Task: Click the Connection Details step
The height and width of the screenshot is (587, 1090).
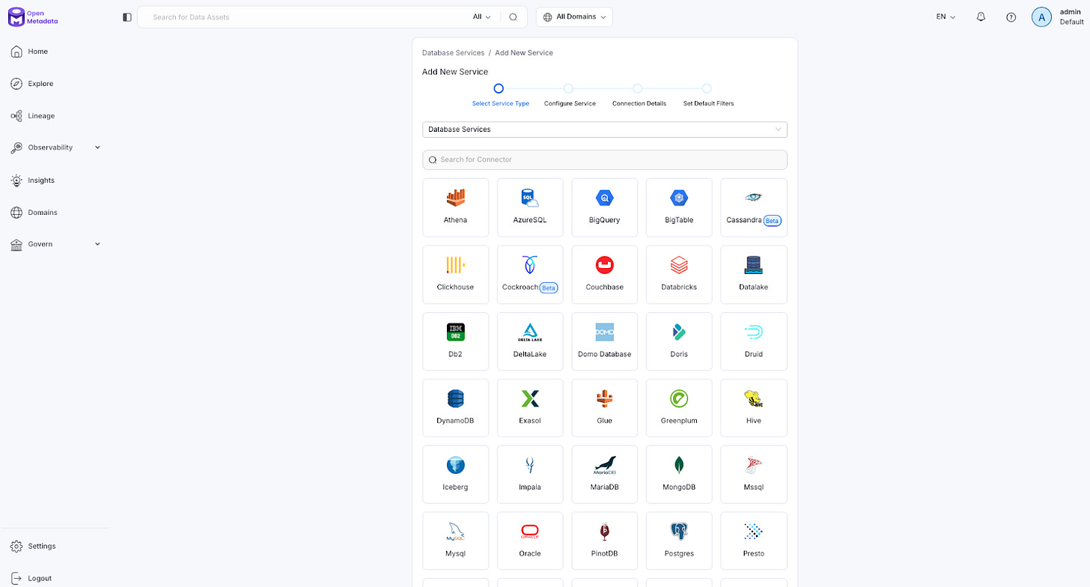Action: click(x=639, y=95)
